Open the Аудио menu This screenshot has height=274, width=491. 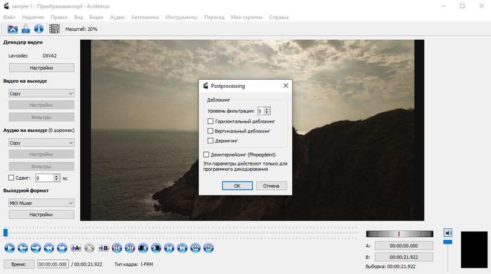[x=117, y=17]
